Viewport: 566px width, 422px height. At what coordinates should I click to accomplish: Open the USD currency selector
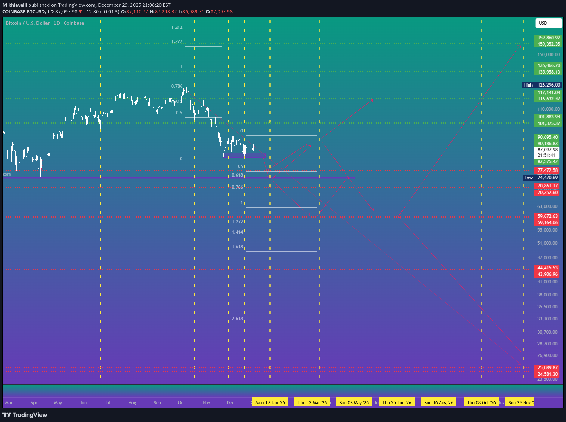[x=548, y=23]
